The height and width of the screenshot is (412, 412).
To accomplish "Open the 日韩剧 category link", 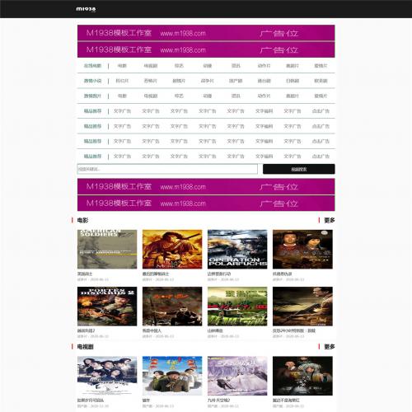I will (293, 81).
